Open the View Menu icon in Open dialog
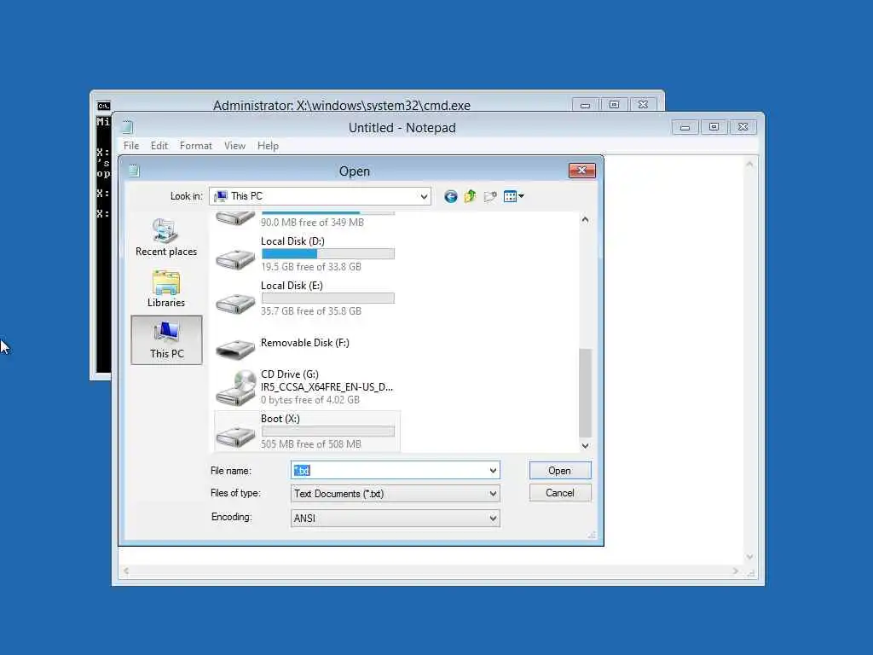 click(510, 196)
